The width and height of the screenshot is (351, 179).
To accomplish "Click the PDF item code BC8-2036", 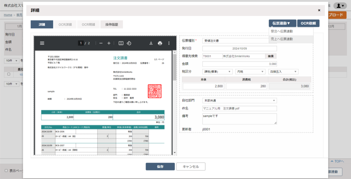I will (60, 132).
